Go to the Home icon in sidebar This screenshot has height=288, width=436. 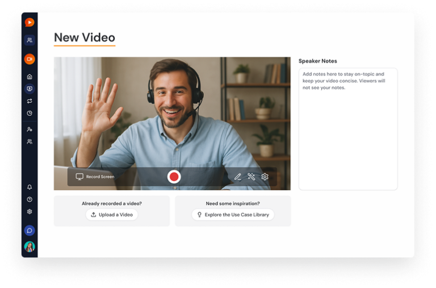click(30, 77)
